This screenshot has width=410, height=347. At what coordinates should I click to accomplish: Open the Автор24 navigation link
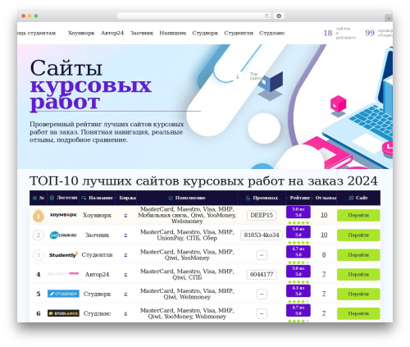pos(112,33)
